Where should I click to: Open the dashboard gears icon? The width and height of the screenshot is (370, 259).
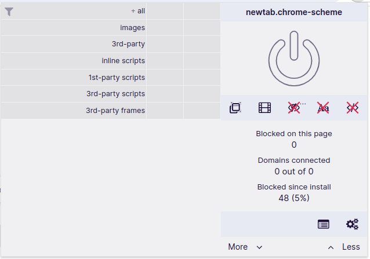click(352, 224)
